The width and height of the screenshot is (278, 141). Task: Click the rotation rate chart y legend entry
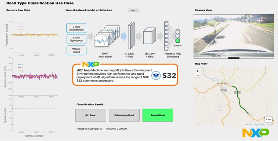coord(20,68)
